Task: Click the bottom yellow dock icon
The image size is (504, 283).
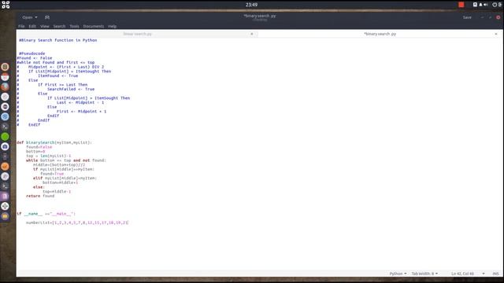Action: click(x=5, y=216)
